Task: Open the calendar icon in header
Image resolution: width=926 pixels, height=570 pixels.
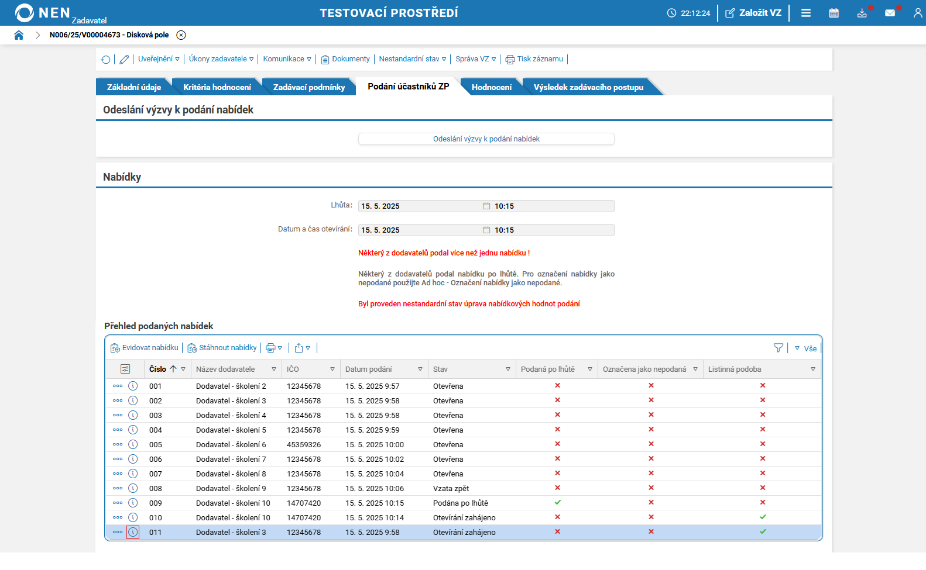Action: coord(834,13)
